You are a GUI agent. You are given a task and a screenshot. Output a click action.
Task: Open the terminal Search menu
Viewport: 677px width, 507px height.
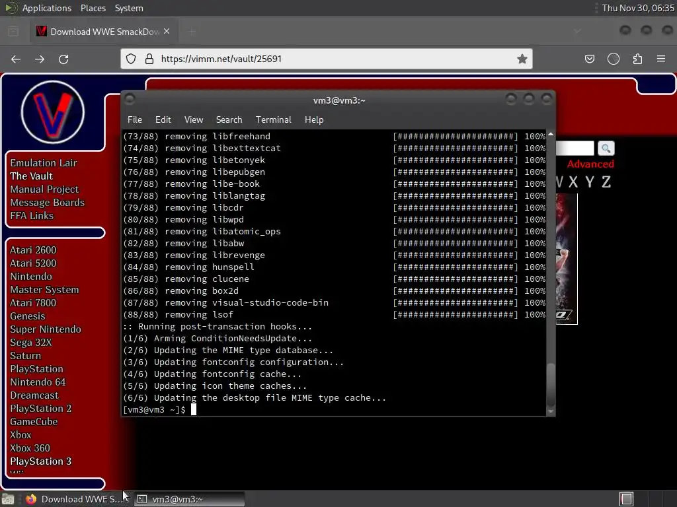[x=229, y=120]
